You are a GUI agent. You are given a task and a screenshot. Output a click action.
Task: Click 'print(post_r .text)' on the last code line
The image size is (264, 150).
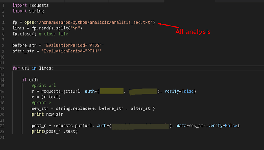pos(55,131)
